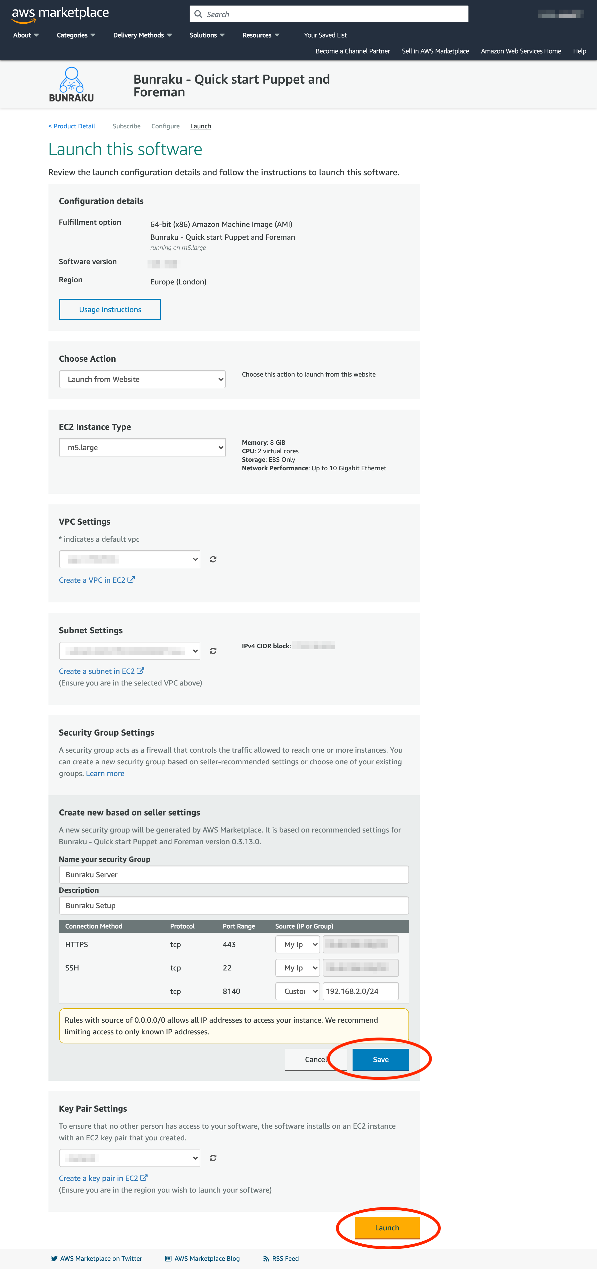Refresh the key pair list
597x1269 pixels.
pos(213,1158)
